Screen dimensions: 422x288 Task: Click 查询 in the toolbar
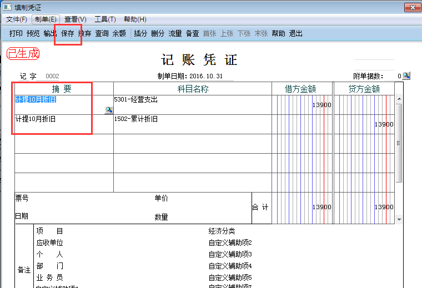[102, 34]
